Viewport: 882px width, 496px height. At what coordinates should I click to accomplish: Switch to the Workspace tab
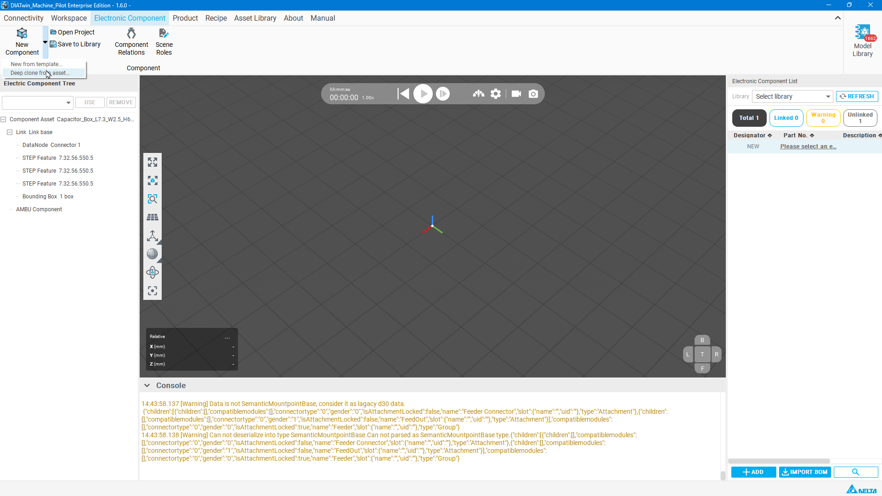pyautogui.click(x=69, y=18)
